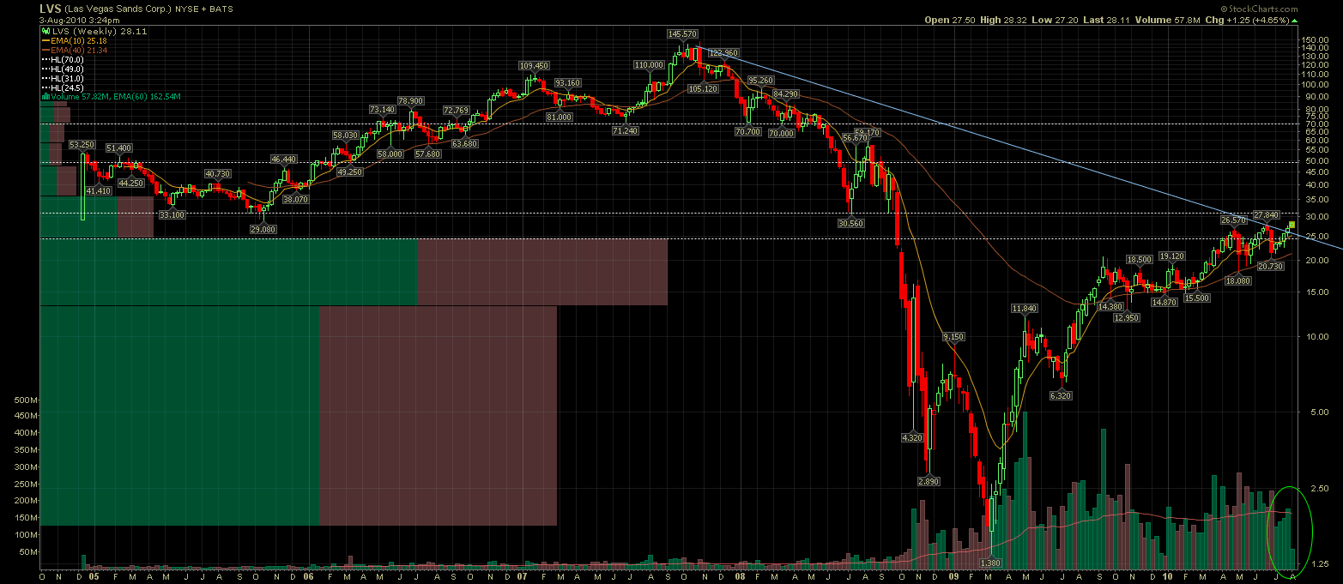Click the 145.570 peak price label
The image size is (1343, 584).
click(x=683, y=34)
